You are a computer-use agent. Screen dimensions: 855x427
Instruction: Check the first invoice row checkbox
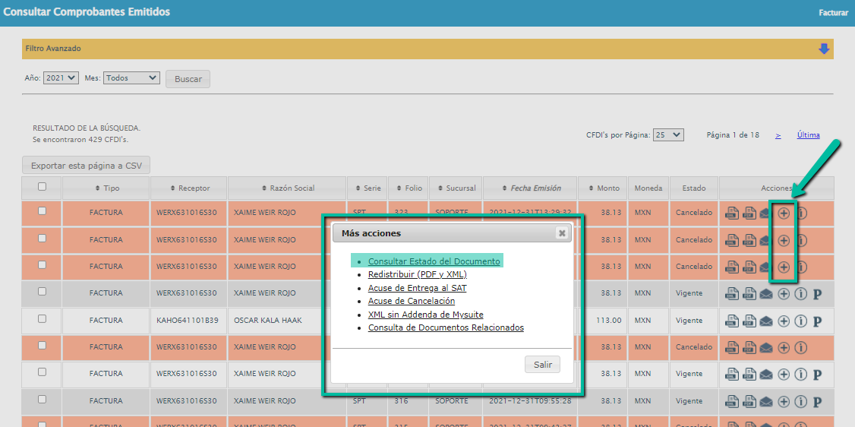(42, 212)
